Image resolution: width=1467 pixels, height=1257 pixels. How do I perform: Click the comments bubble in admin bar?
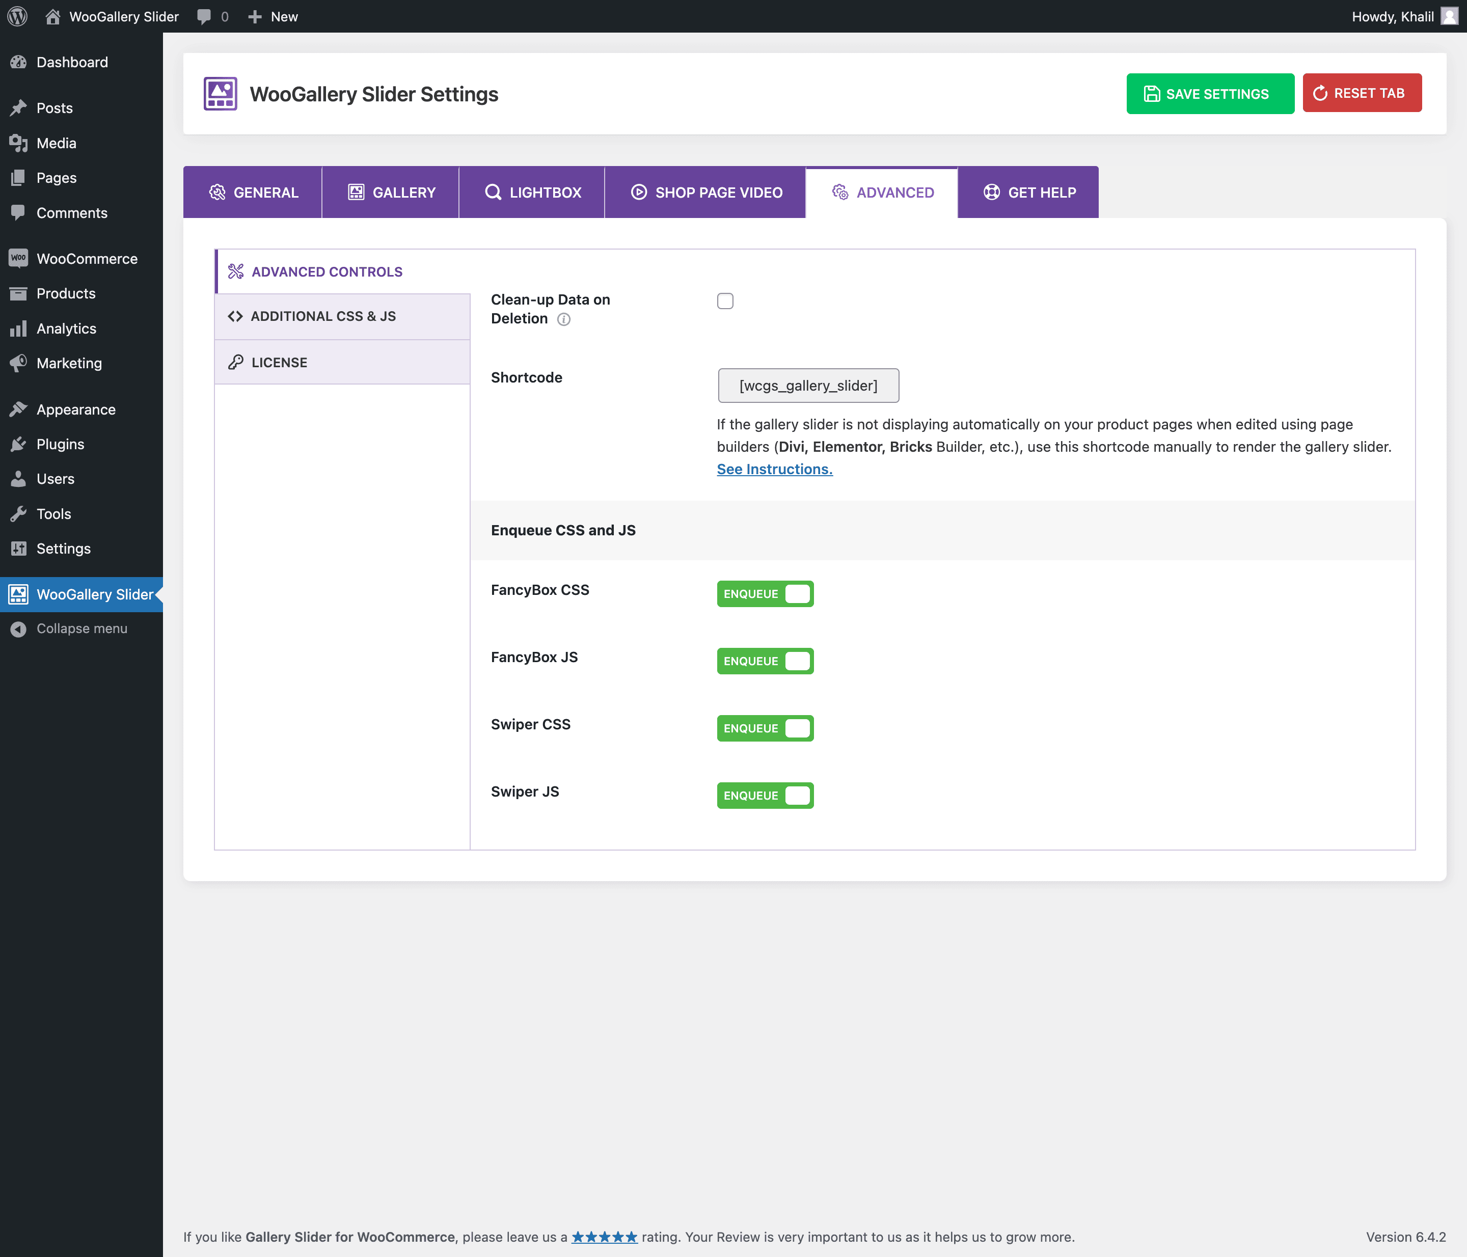click(204, 16)
